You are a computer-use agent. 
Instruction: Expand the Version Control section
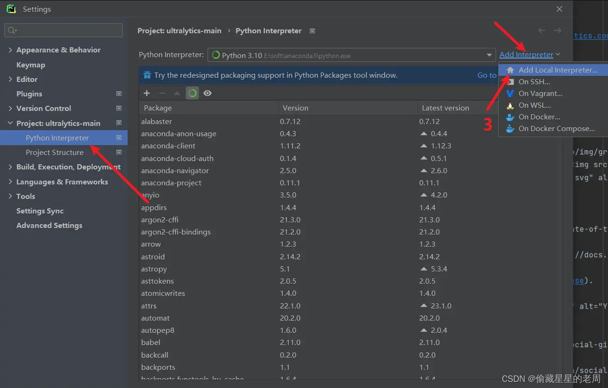[10, 108]
